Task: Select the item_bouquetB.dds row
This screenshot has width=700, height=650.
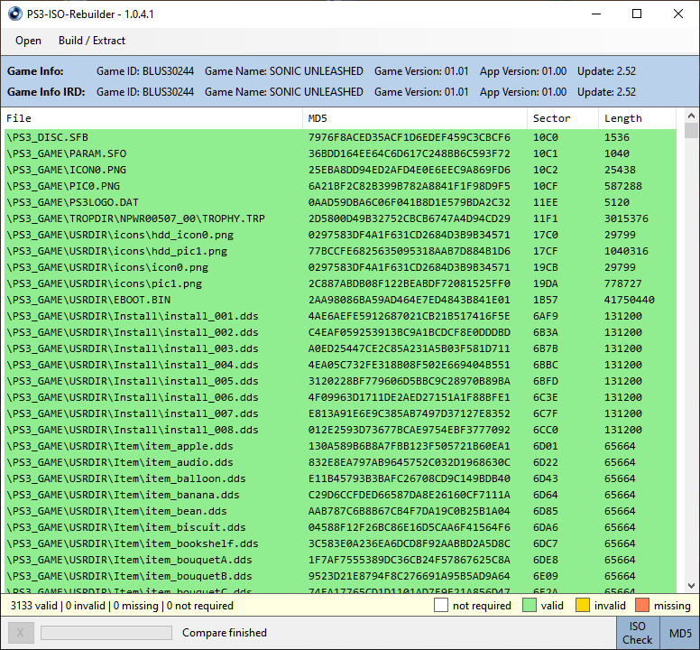Action: (x=340, y=576)
